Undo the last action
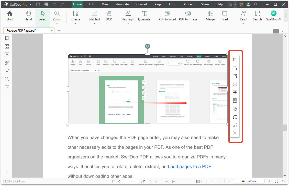Viewport: 289px width, 186px height. click(x=54, y=4)
